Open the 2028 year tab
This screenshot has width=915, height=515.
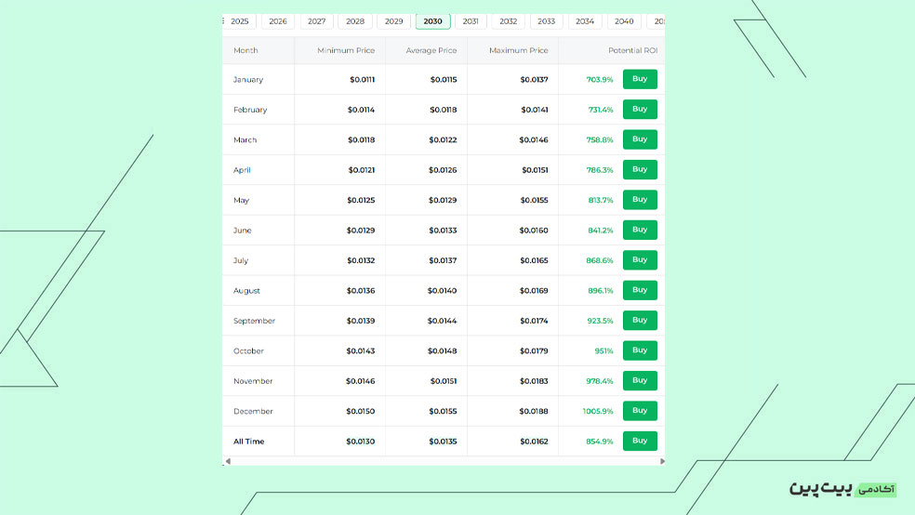pyautogui.click(x=355, y=21)
